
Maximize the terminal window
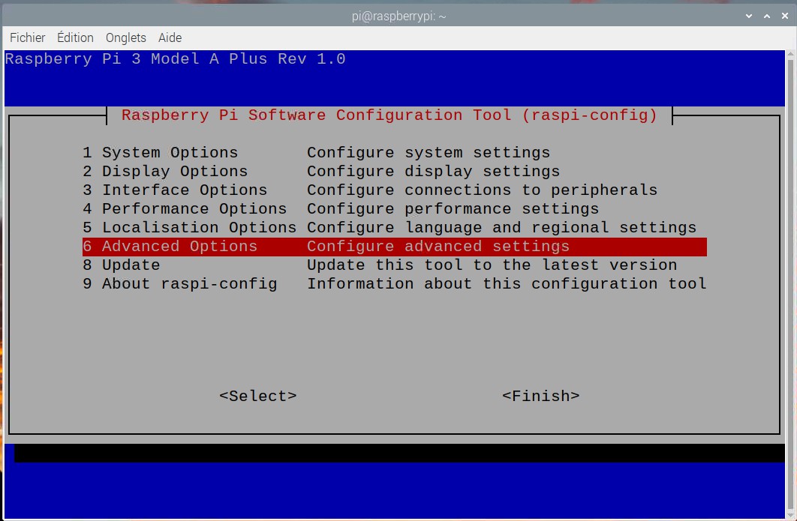(x=767, y=16)
